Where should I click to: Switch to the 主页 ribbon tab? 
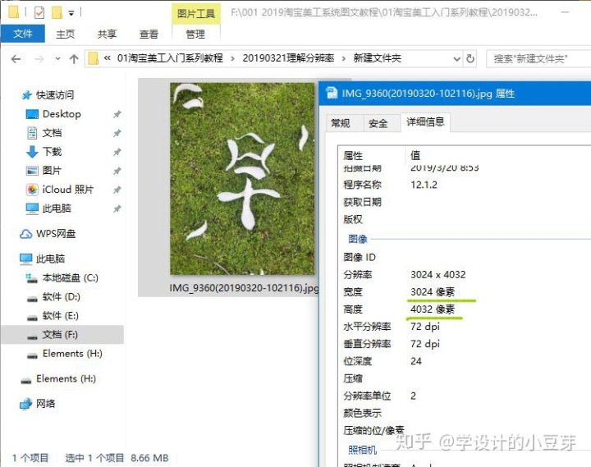tap(65, 34)
